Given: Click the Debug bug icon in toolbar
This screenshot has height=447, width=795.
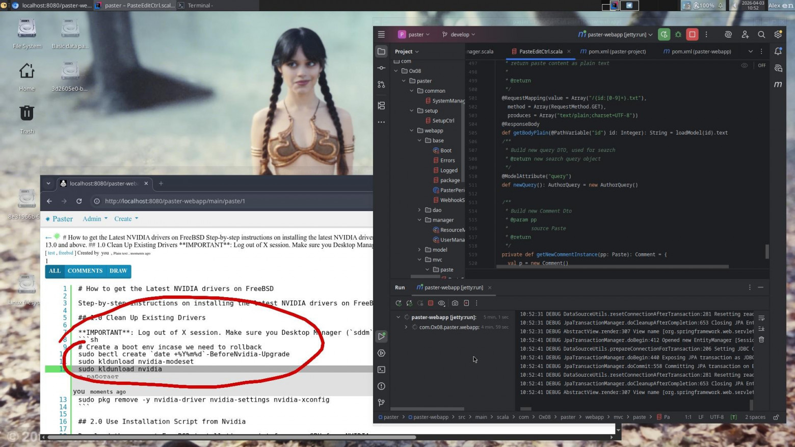Looking at the screenshot, I should pos(678,35).
